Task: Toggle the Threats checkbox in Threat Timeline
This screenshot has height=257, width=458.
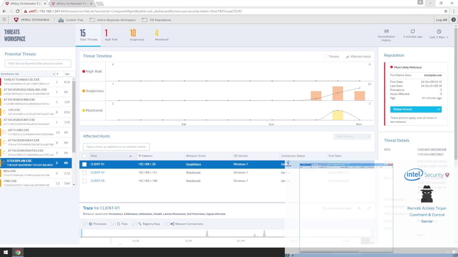Action: tap(325, 56)
